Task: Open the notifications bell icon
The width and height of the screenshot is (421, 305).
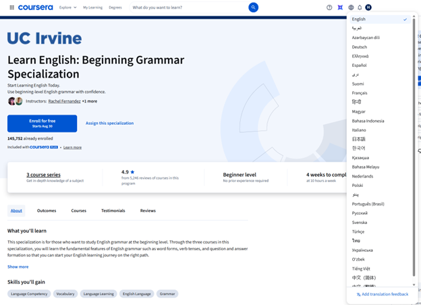Action: 360,7
